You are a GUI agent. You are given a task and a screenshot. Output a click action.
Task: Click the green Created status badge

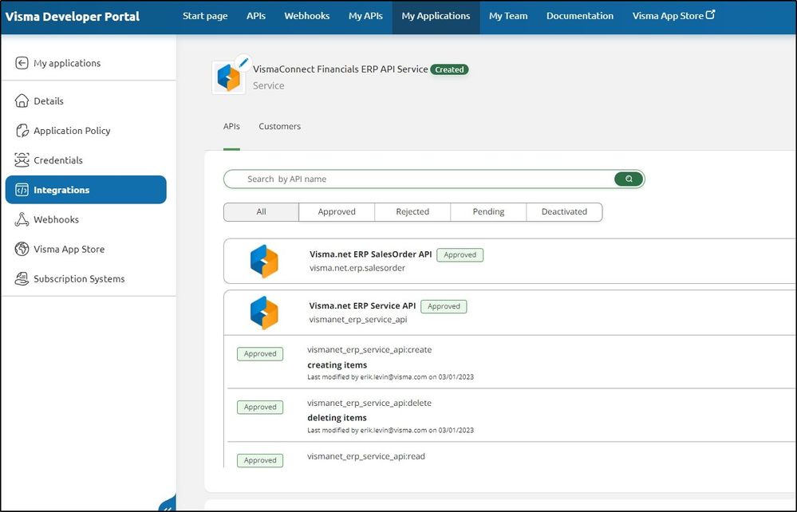pos(449,69)
